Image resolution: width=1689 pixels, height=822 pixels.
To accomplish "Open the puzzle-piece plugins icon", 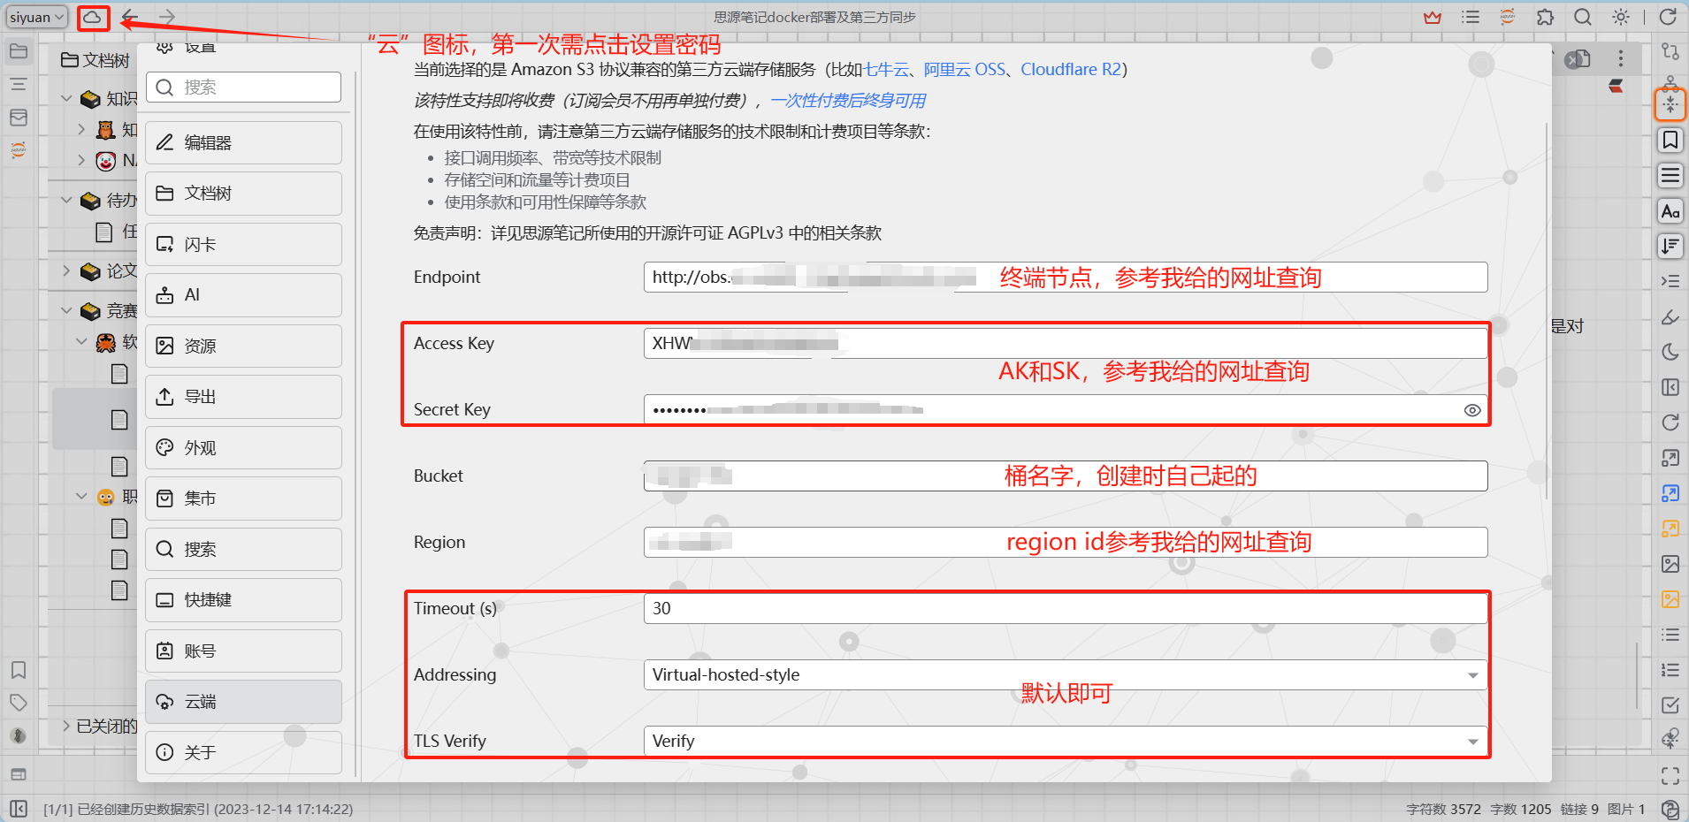I will (x=1545, y=17).
